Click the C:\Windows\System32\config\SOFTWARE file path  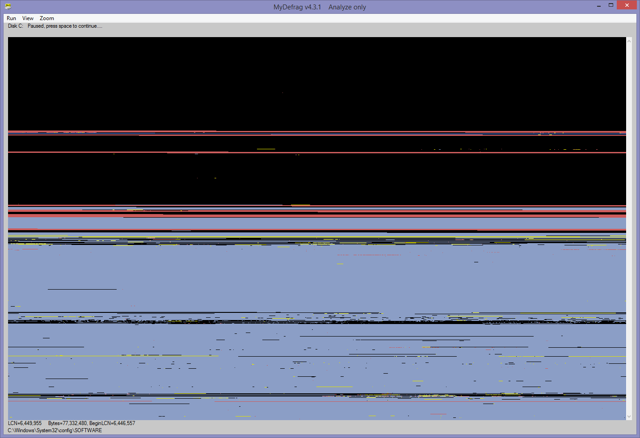(55, 430)
